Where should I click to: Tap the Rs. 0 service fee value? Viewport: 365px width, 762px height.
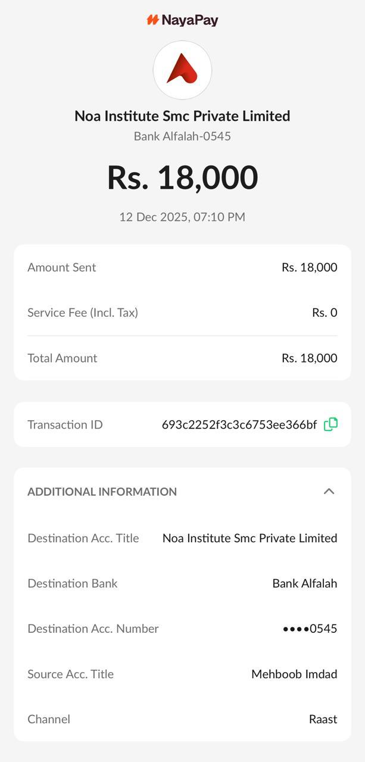325,313
